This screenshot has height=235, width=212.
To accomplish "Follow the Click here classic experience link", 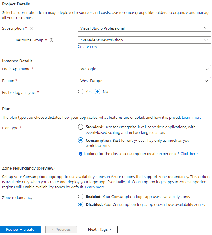I will pyautogui.click(x=189, y=154).
